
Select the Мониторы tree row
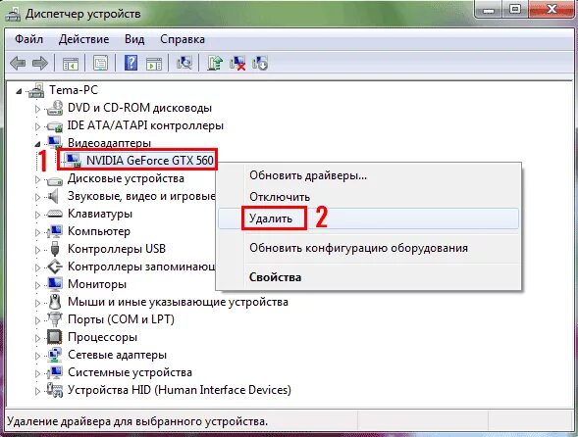[97, 284]
